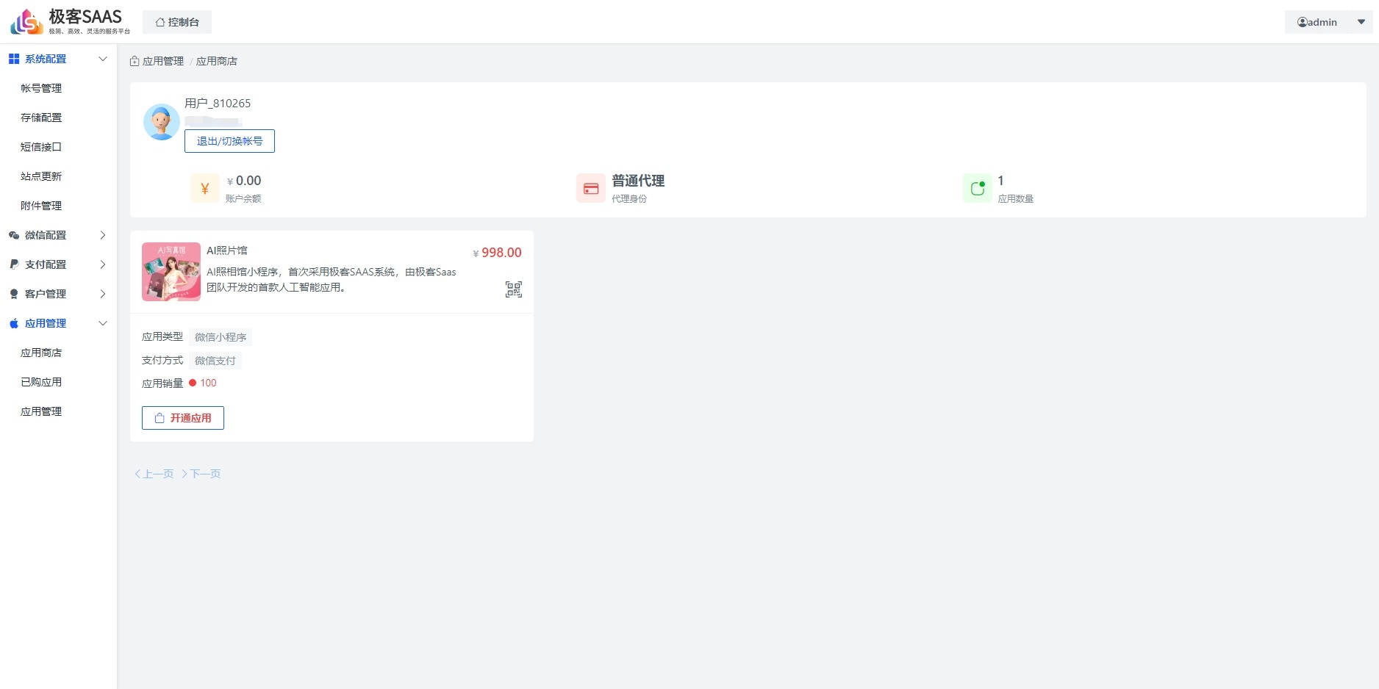Image resolution: width=1379 pixels, height=689 pixels.
Task: Click the green app count icon
Action: pos(978,188)
